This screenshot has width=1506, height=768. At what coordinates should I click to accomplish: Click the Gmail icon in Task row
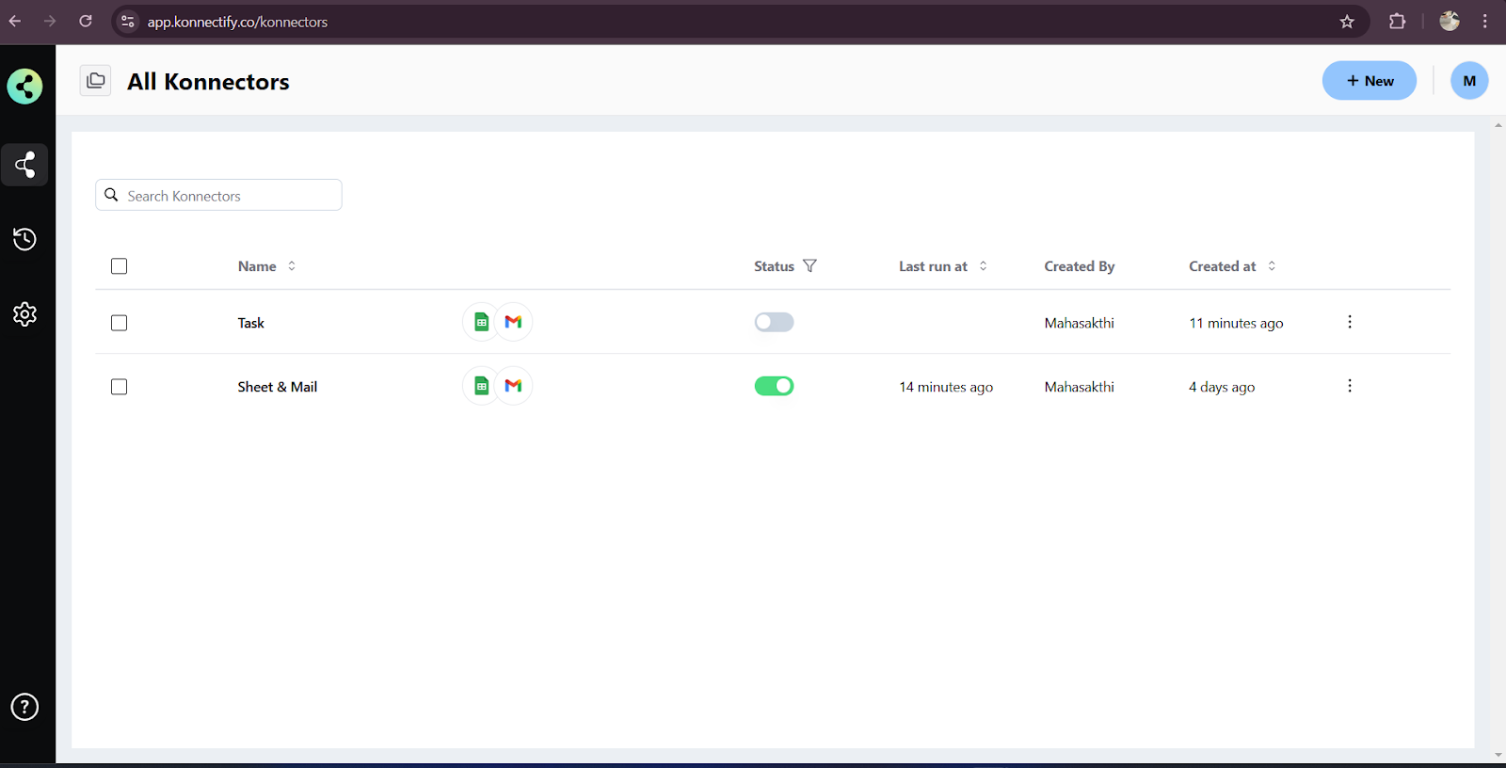click(513, 322)
